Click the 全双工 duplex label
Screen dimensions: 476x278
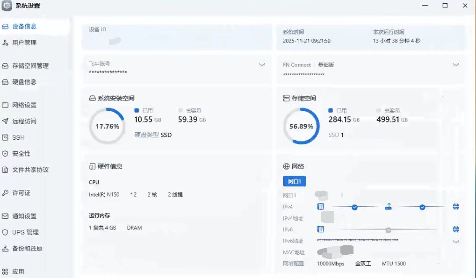363,264
